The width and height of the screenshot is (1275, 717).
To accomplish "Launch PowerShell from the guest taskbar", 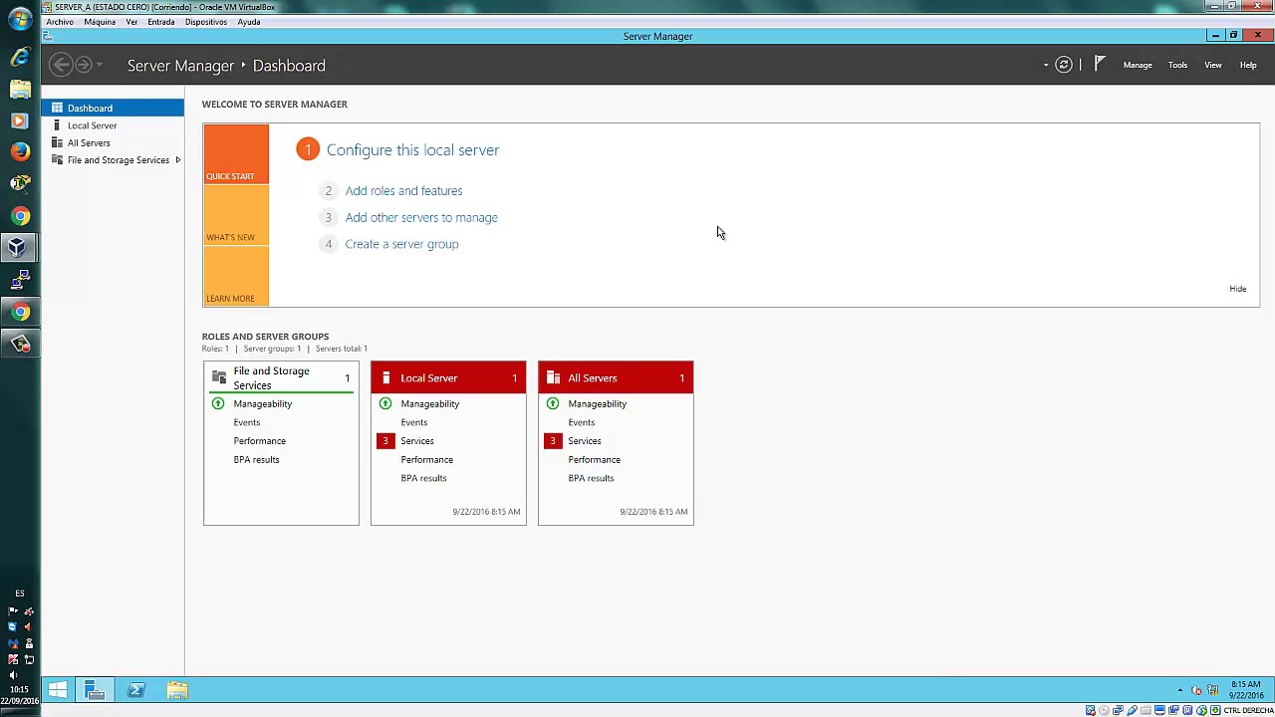I will coord(136,689).
